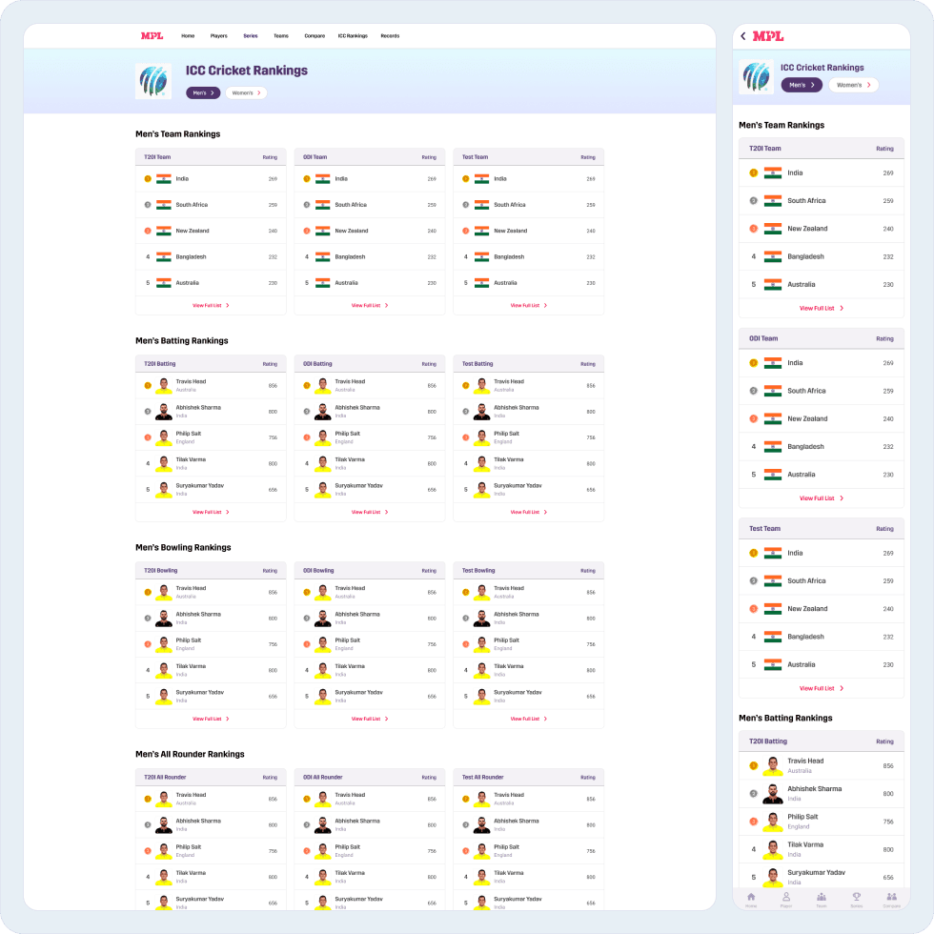Click New Zealand's flag in desktop Test Team table
Image resolution: width=934 pixels, height=934 pixels.
pyautogui.click(x=482, y=231)
